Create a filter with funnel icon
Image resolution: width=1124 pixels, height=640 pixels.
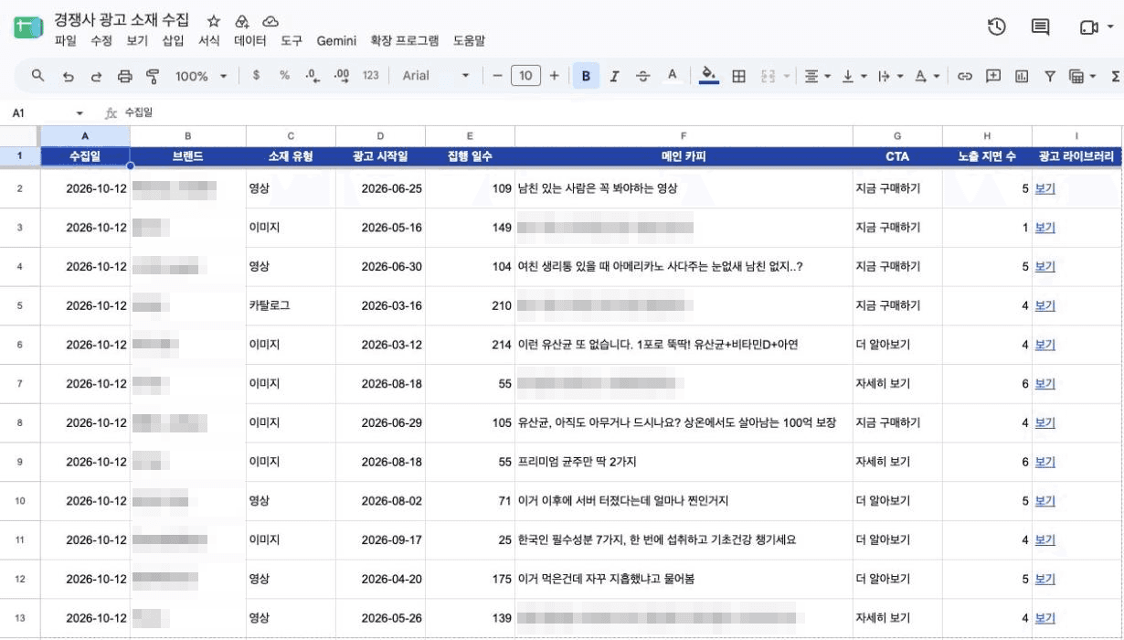pyautogui.click(x=1050, y=76)
